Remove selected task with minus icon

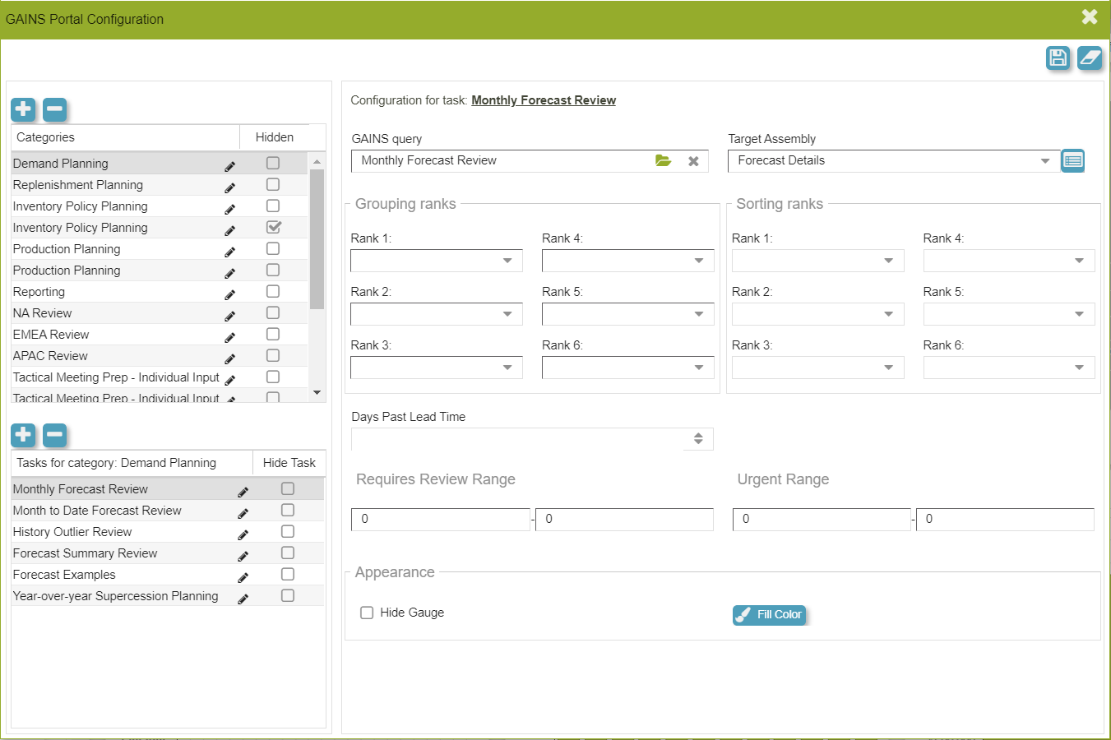click(x=54, y=434)
